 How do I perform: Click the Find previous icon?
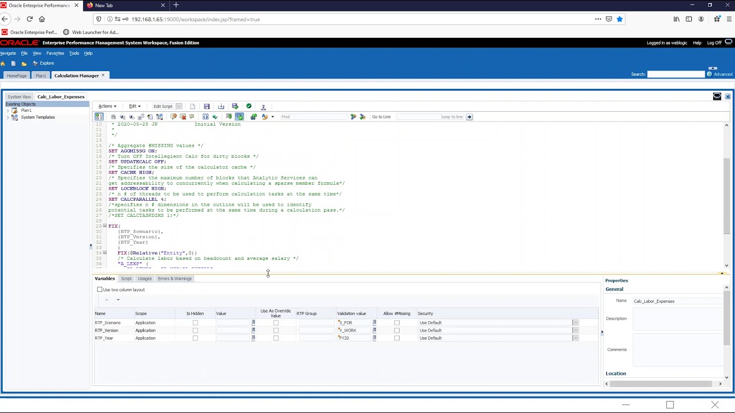(362, 116)
